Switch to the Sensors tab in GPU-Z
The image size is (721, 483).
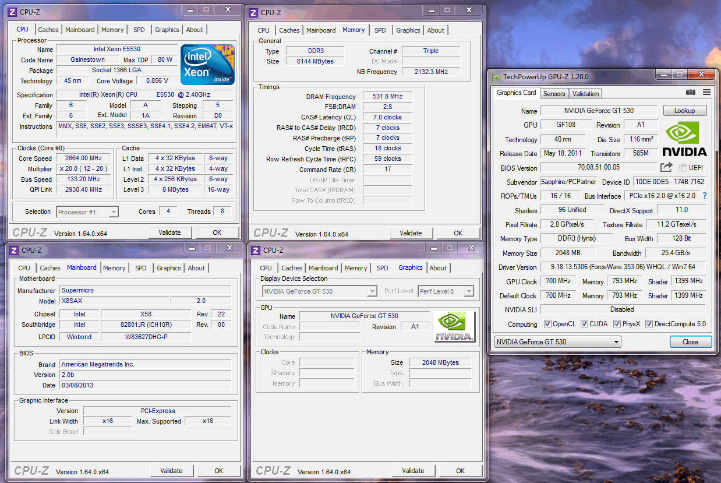pyautogui.click(x=554, y=93)
